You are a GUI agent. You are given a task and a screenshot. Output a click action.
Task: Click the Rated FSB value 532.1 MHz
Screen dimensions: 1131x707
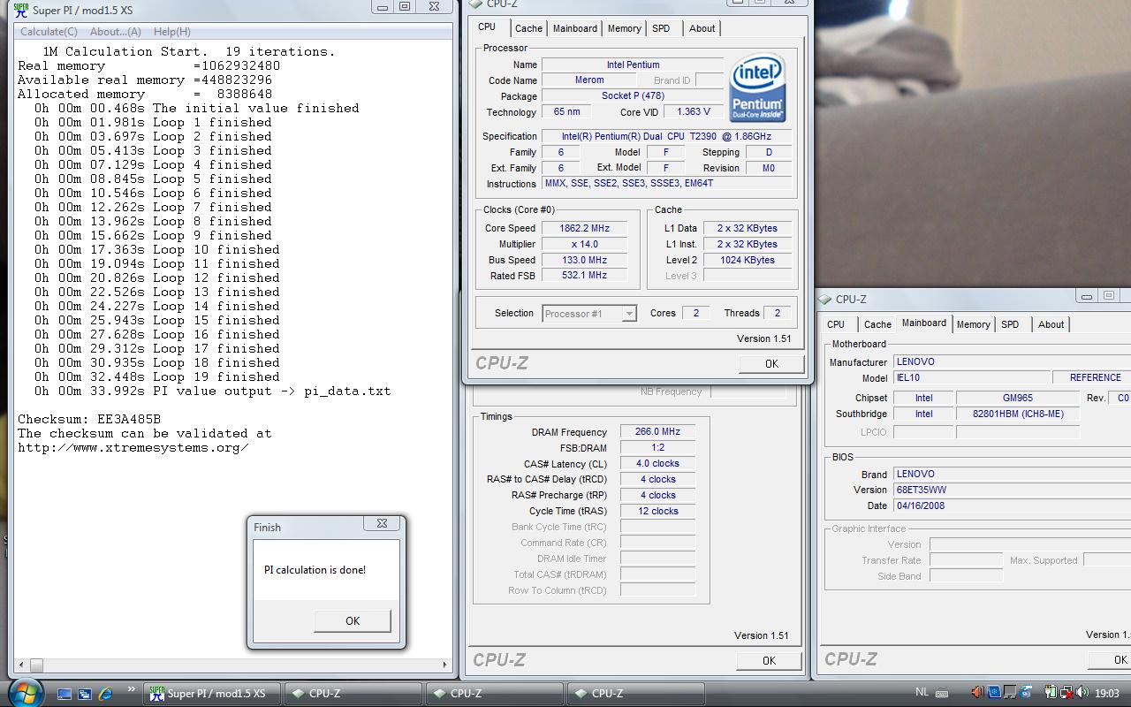tap(584, 276)
